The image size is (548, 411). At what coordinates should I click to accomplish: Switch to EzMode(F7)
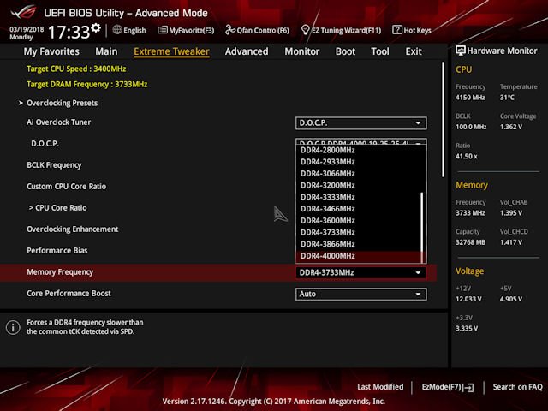pos(448,387)
